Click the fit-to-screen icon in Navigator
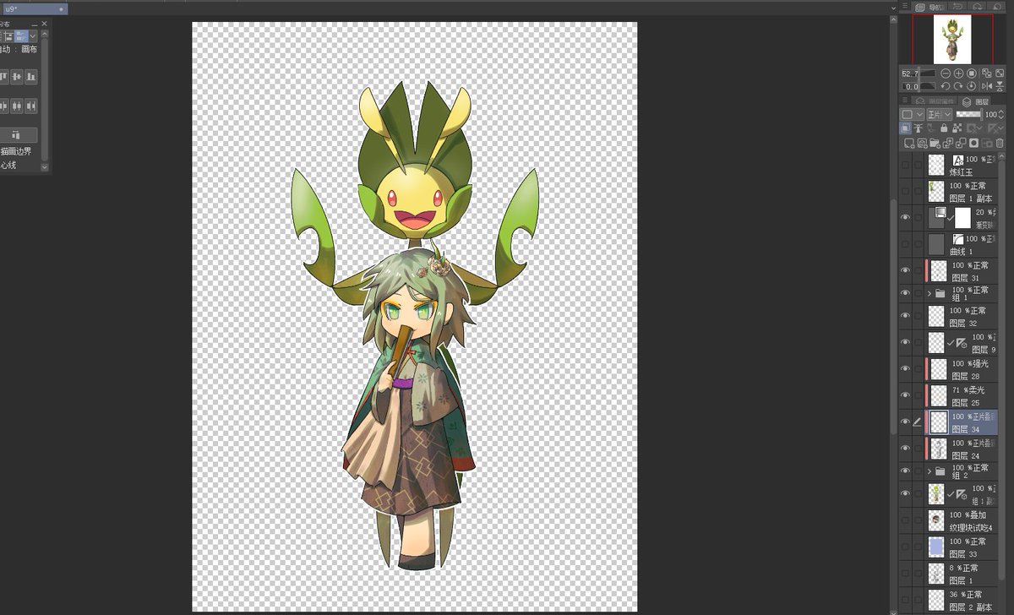Image resolution: width=1014 pixels, height=615 pixels. point(1000,73)
